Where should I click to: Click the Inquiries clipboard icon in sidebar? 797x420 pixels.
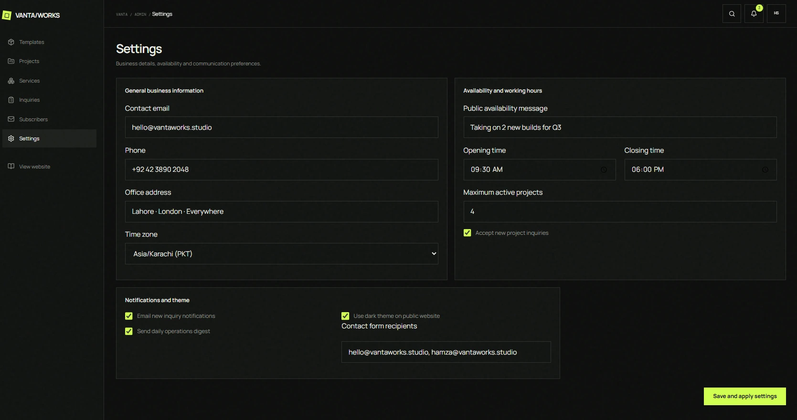coord(11,100)
